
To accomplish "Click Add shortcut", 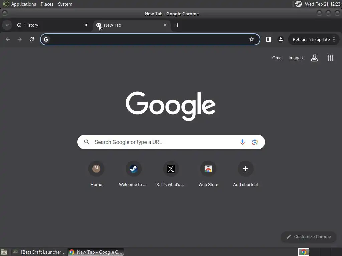I will click(245, 174).
